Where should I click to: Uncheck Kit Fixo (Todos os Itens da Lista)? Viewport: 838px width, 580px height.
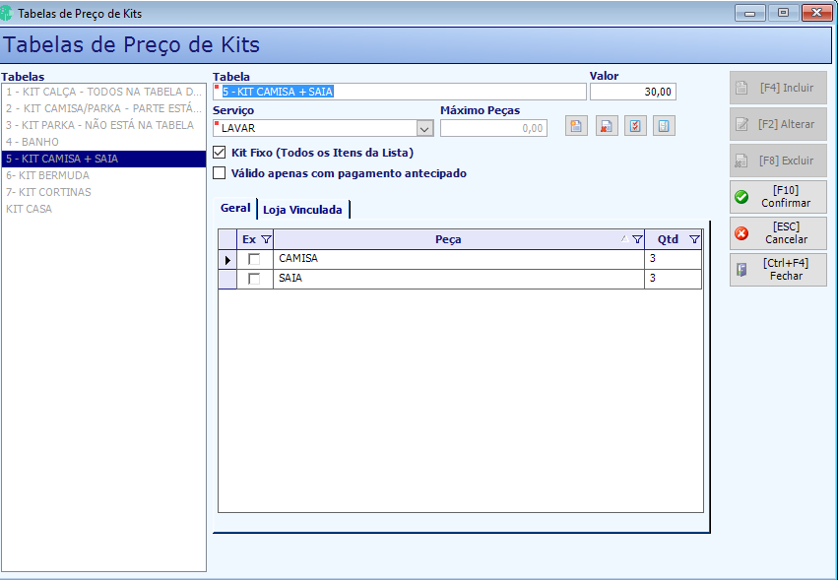pos(220,153)
